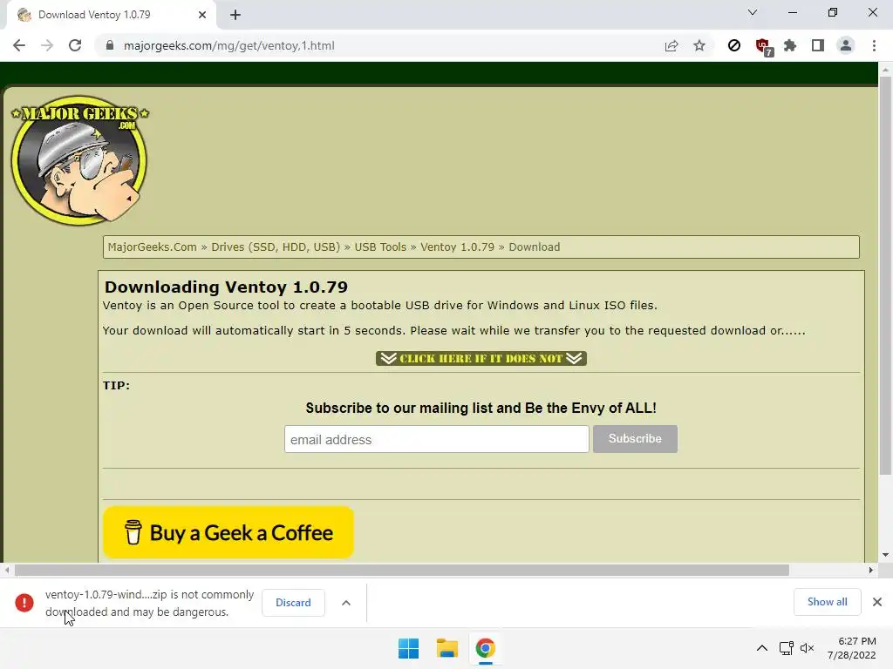
Task: Click the red download warning icon
Action: 24,603
